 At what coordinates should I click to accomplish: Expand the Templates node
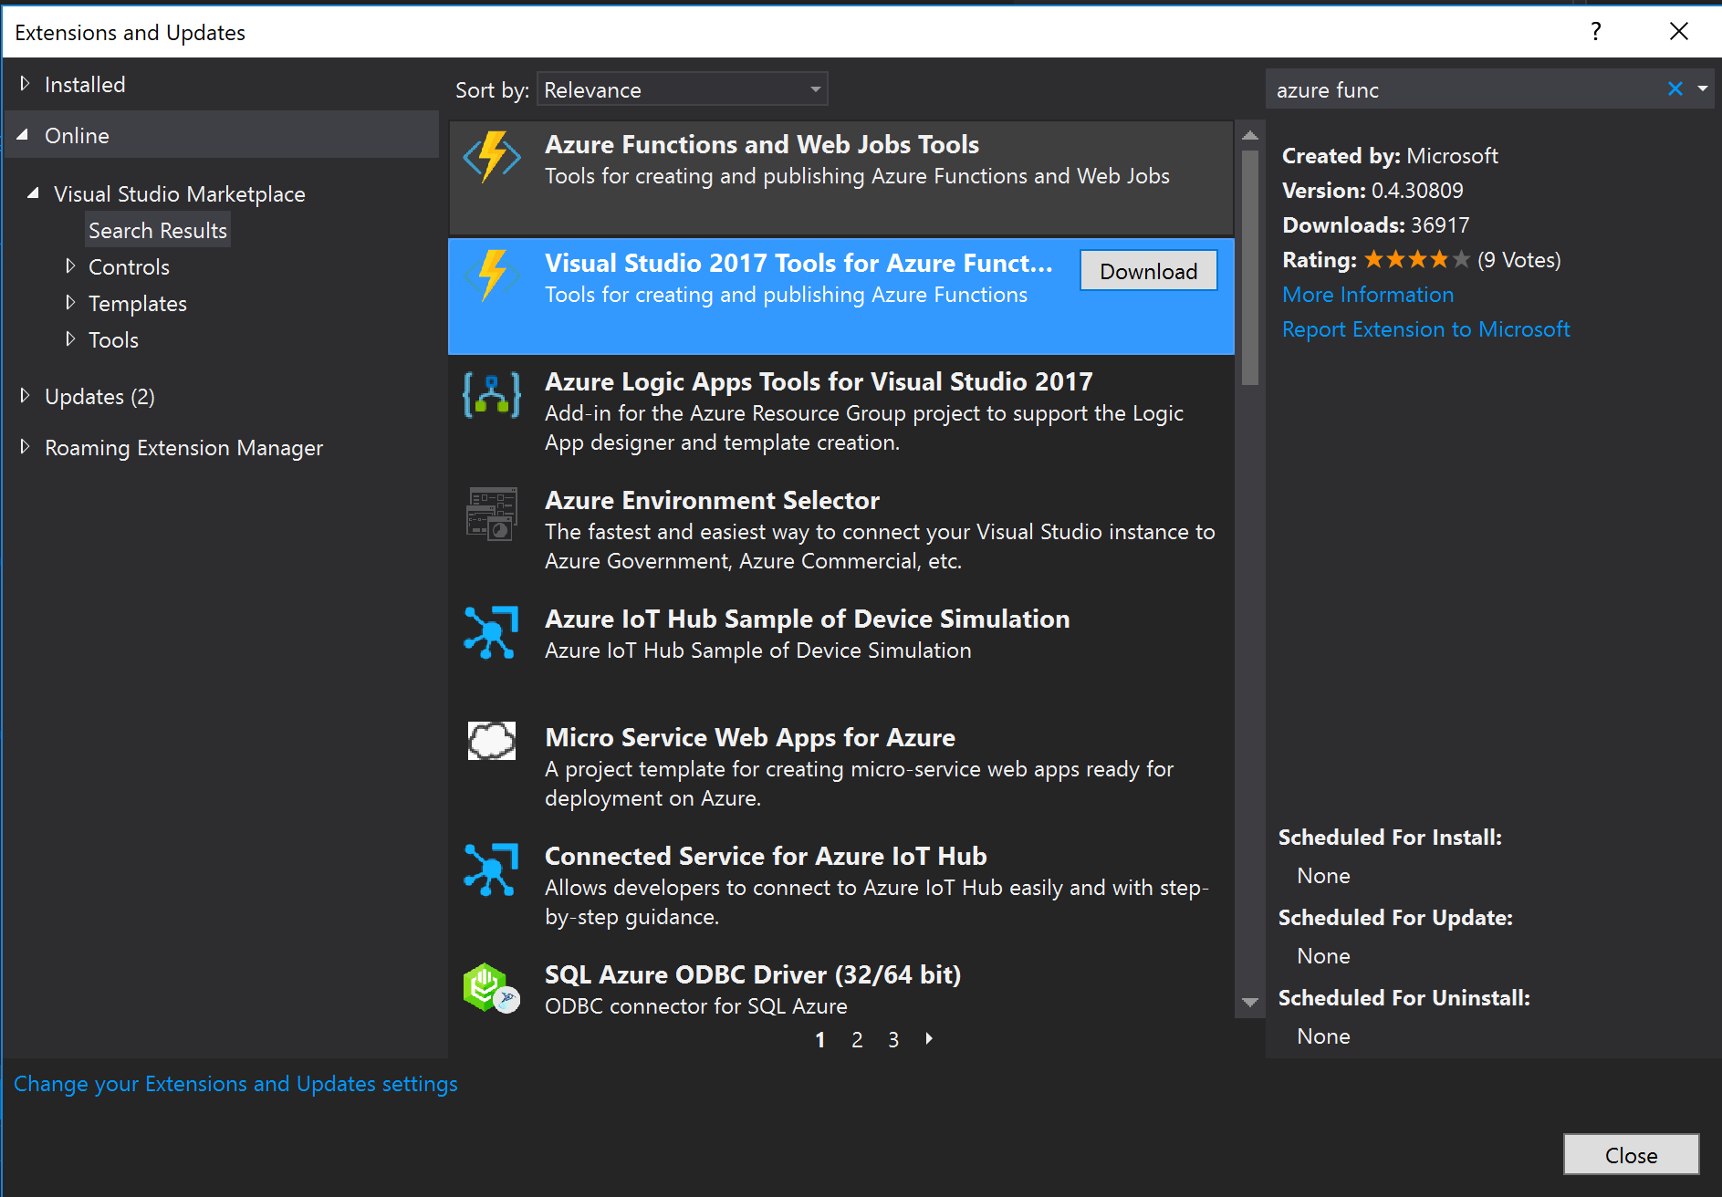[x=70, y=303]
